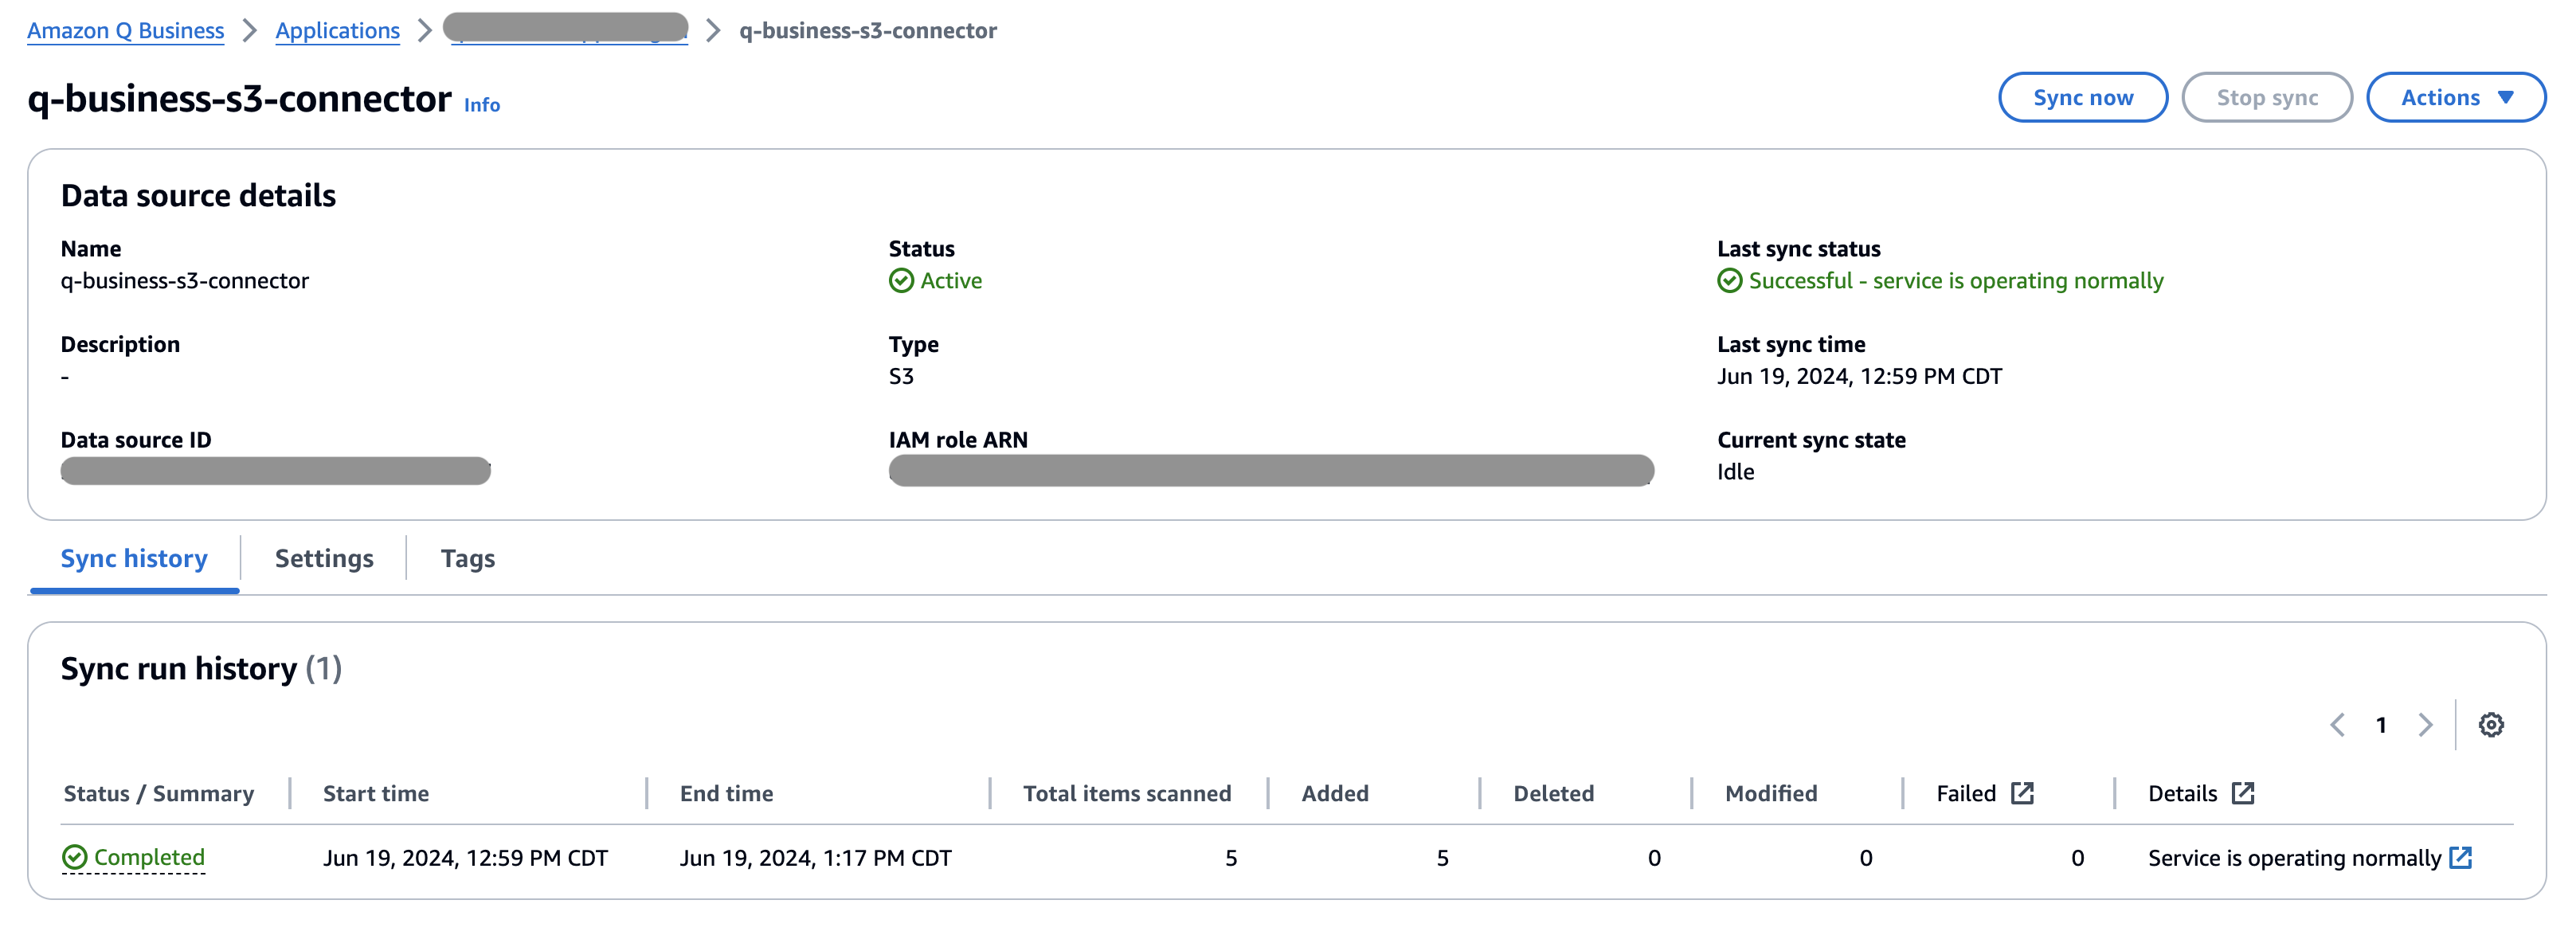Click external link icon beside Details header
This screenshot has height=943, width=2576.
[2243, 793]
